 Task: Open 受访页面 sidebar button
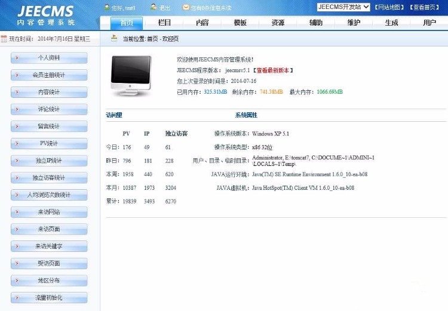[x=49, y=264]
